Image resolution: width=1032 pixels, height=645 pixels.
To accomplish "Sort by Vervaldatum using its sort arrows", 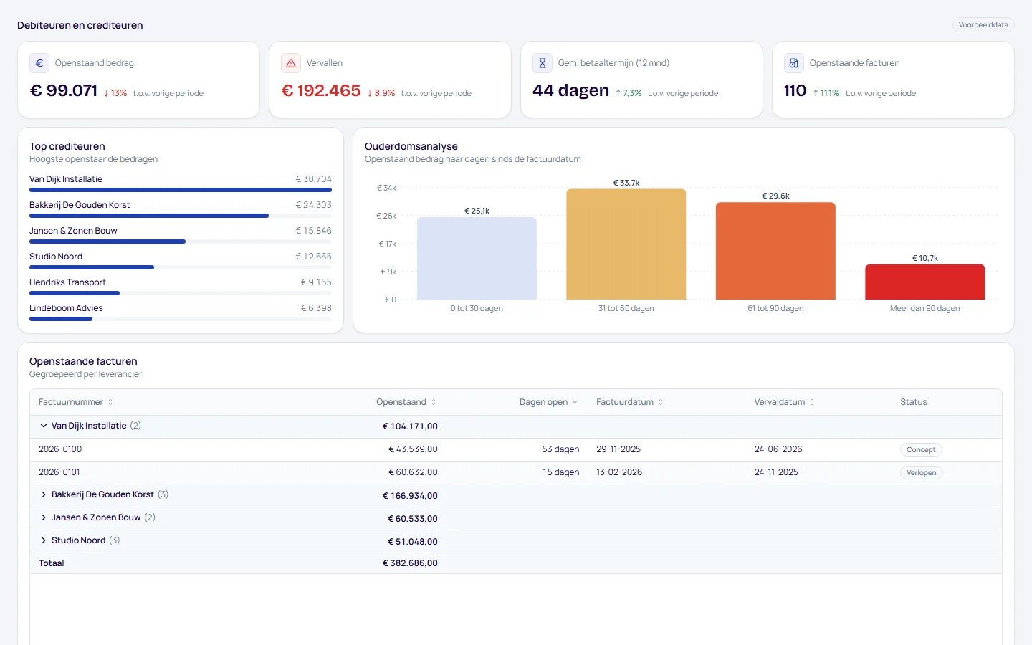I will click(812, 402).
